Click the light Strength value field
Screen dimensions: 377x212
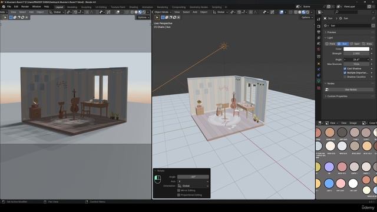(356, 54)
